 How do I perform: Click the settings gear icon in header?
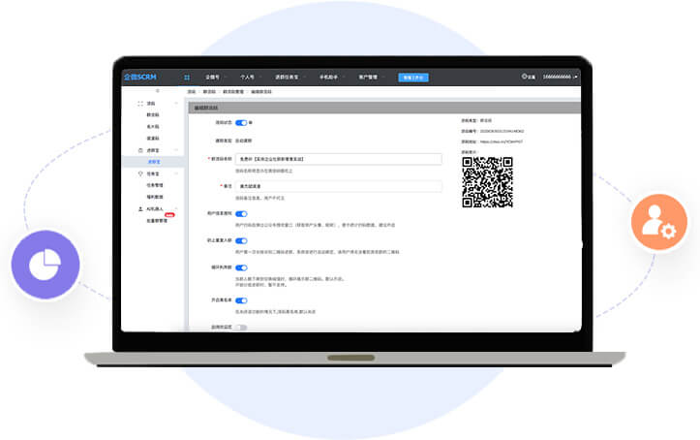click(524, 77)
